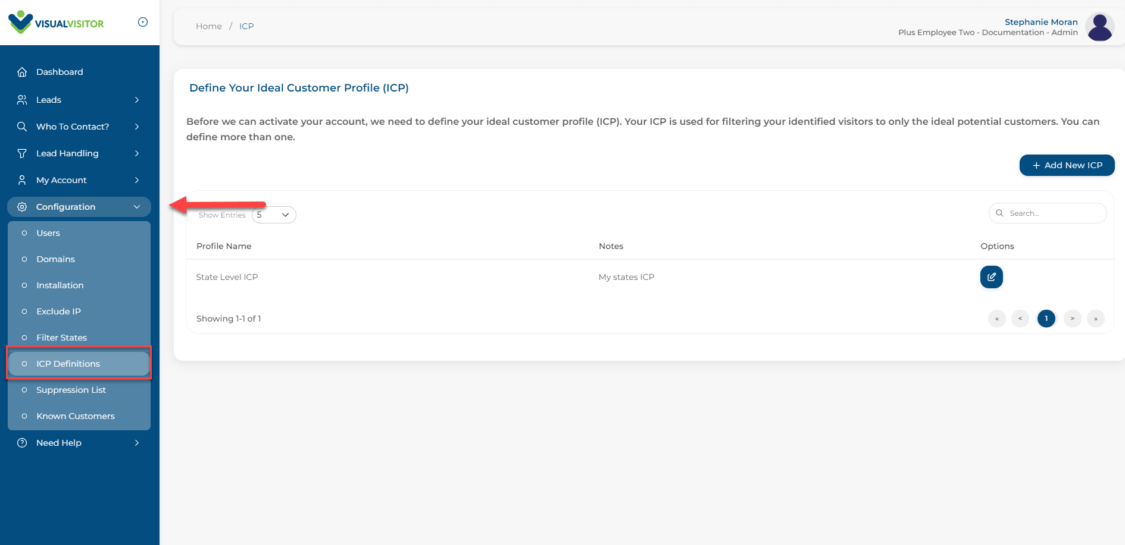Collapse the Configuration menu chevron
The image size is (1125, 545).
click(x=137, y=207)
